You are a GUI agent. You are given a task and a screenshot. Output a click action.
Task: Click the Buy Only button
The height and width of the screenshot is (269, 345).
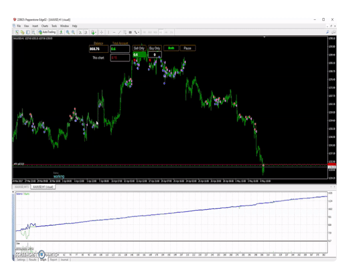pyautogui.click(x=154, y=48)
